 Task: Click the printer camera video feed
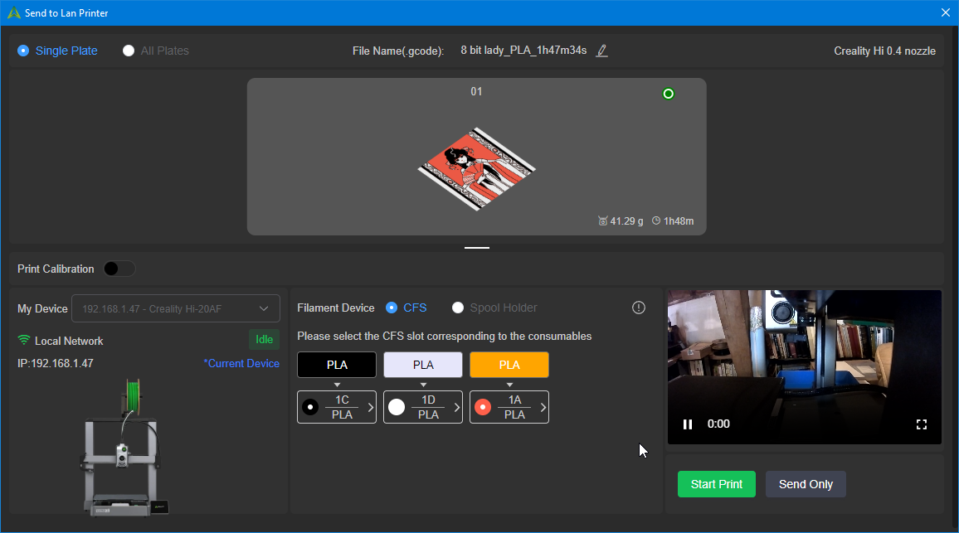click(804, 366)
